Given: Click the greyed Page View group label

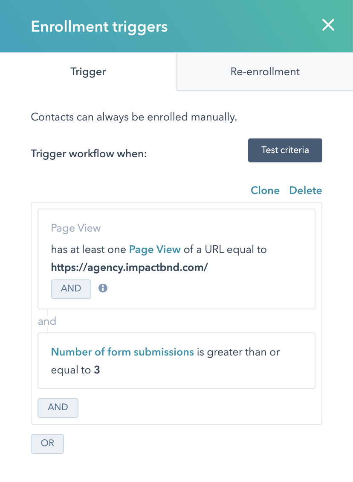Looking at the screenshot, I should 75,228.
